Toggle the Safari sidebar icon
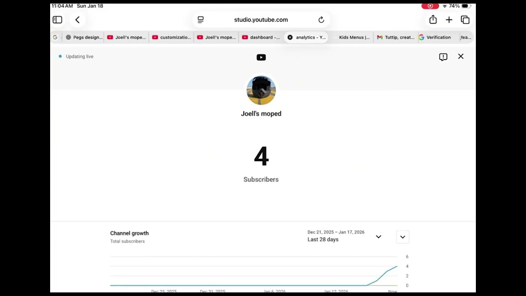Viewport: 526px width, 296px height. pos(57,20)
